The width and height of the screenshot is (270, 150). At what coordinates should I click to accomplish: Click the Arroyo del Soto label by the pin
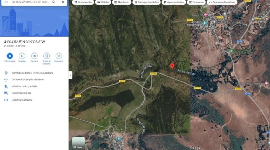(x=187, y=72)
